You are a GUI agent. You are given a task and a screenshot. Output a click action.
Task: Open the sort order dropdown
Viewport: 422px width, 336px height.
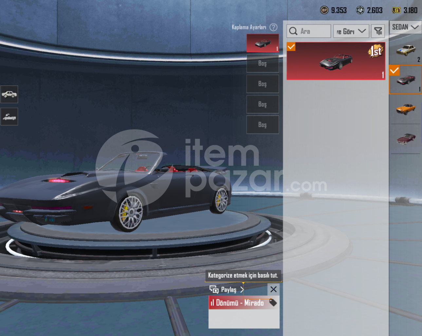coord(351,31)
